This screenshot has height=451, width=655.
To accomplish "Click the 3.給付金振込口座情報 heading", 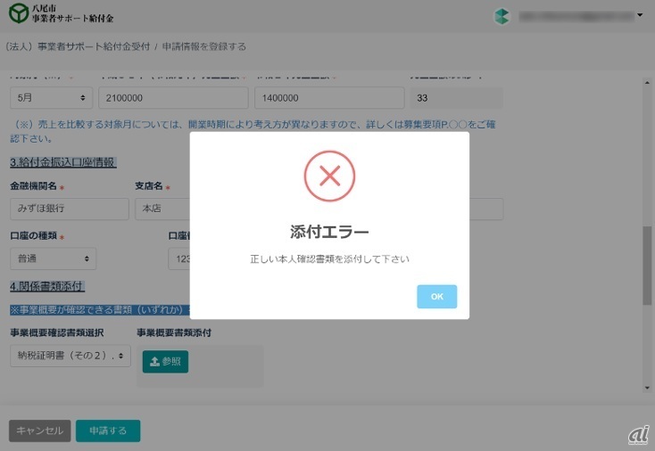I will tap(63, 162).
